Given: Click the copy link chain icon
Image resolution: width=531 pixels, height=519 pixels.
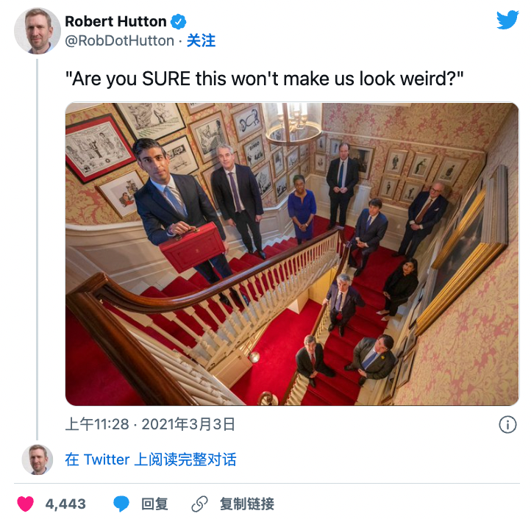Looking at the screenshot, I should pos(199,504).
